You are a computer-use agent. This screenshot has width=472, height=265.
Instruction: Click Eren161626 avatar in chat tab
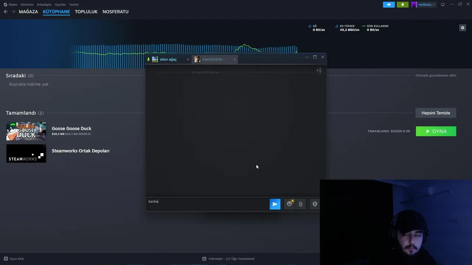point(197,59)
